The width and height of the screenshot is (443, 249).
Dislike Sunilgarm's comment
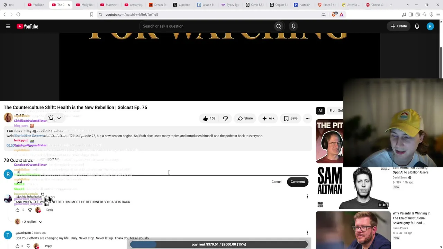(x=28, y=246)
